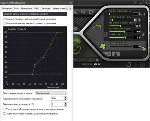Toggle the power and temp link icon
The image size is (150, 121).
click(x=143, y=34)
